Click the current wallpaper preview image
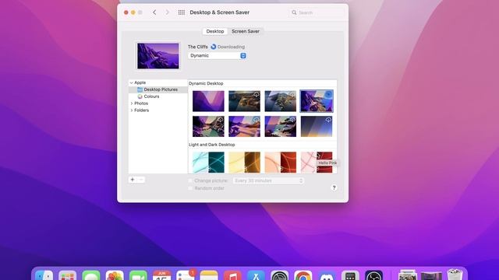The image size is (499, 280). click(x=158, y=56)
